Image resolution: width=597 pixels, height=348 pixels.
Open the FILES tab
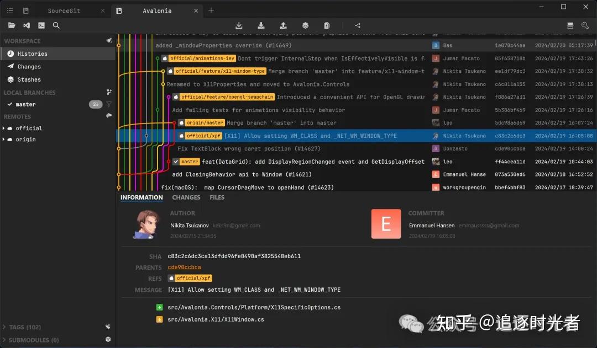click(217, 197)
